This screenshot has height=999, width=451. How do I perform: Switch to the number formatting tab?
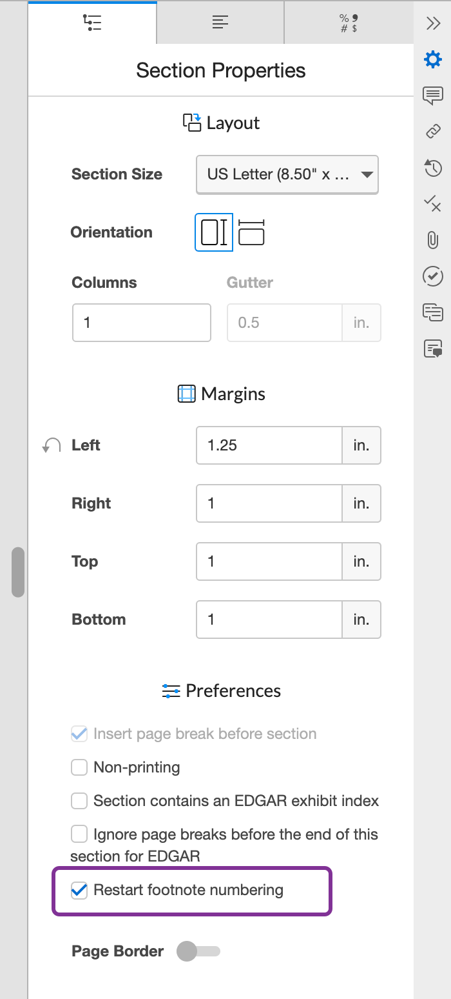[x=348, y=23]
